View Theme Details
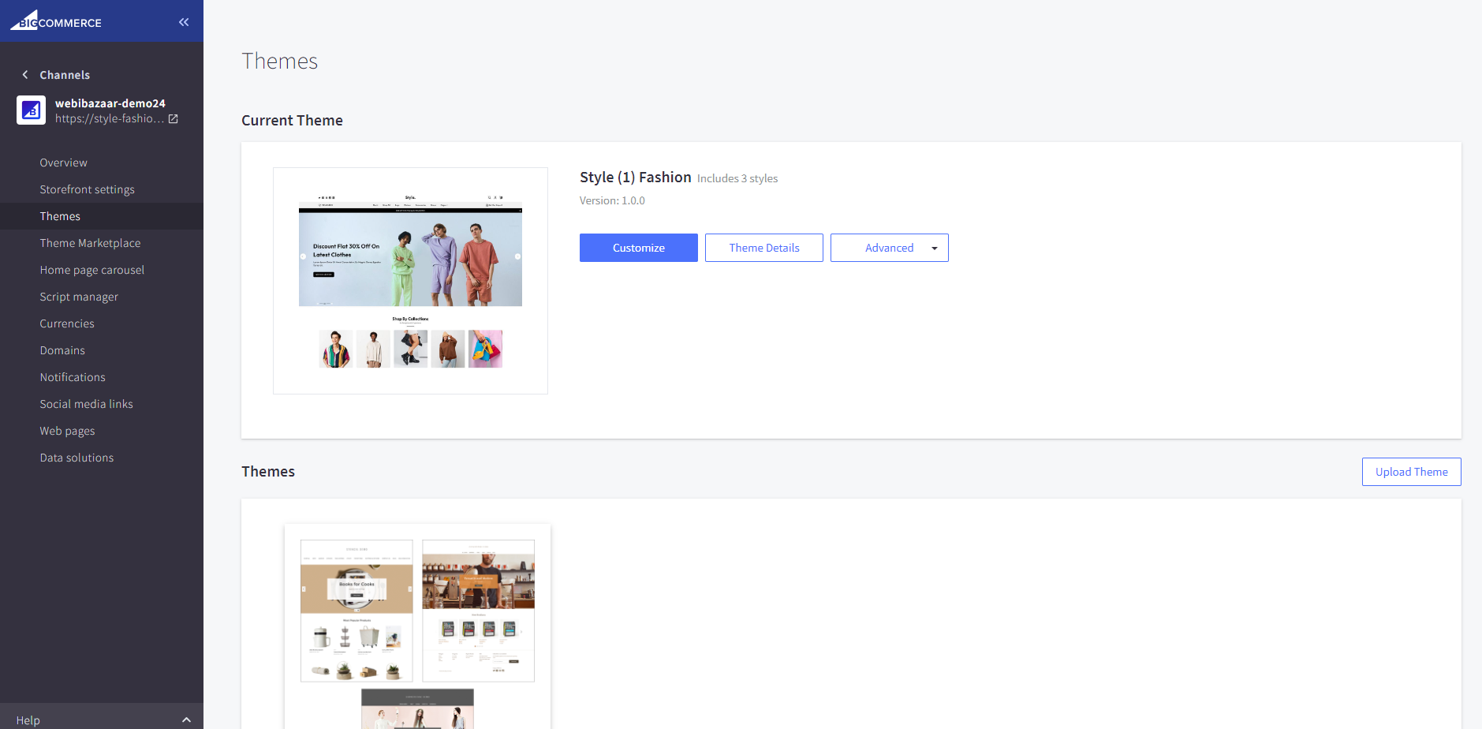The width and height of the screenshot is (1482, 729). [763, 248]
